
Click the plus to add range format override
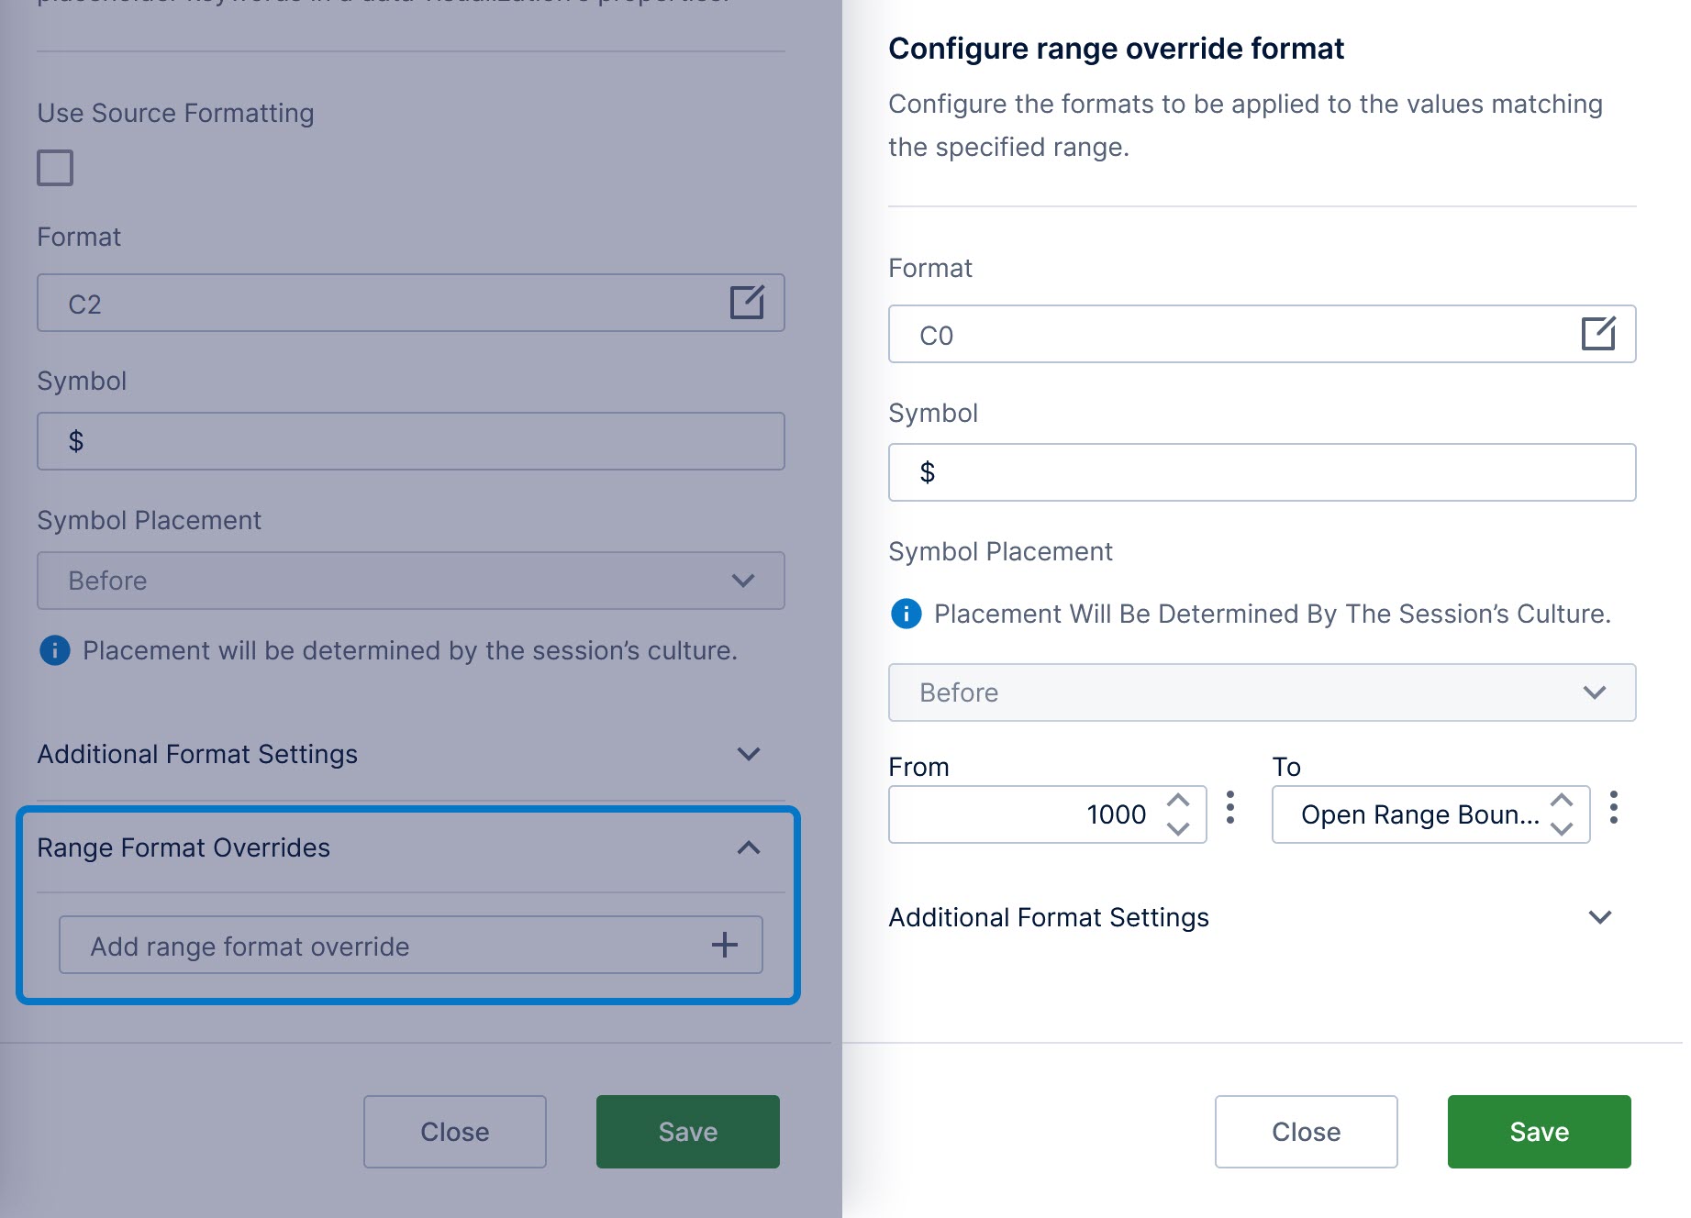(725, 945)
